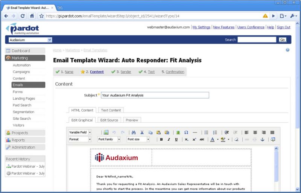Click the Sign Out link

click(284, 27)
